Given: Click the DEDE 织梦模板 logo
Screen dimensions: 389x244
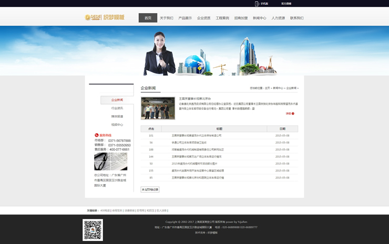Looking at the screenshot, I should click(x=105, y=17).
